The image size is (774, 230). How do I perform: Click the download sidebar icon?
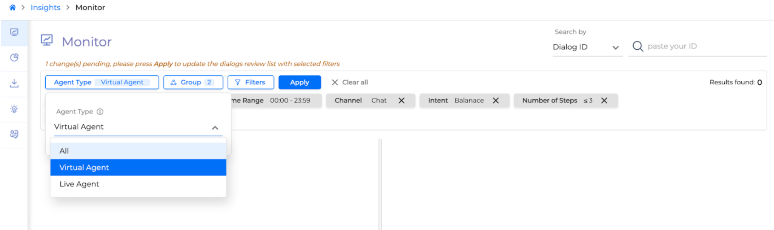14,84
